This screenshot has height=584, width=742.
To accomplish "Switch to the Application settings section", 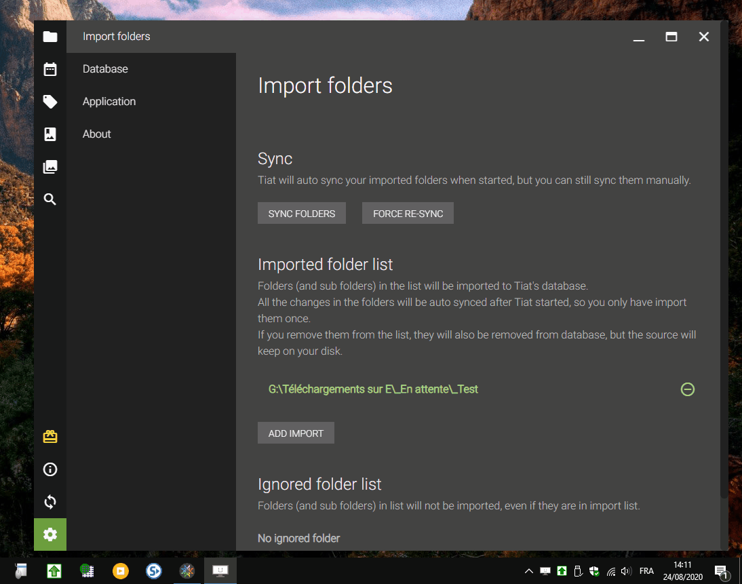I will [151, 102].
